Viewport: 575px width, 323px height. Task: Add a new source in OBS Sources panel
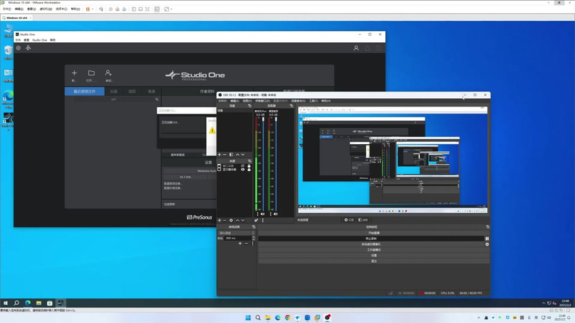tap(219, 220)
